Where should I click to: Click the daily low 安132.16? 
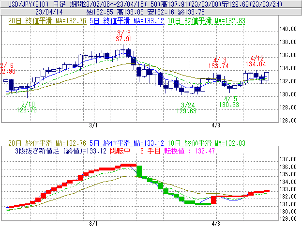(161, 12)
